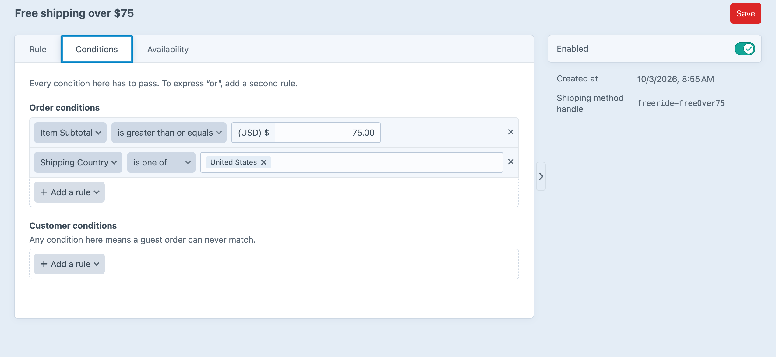Click the freeride-freeOver75 handle text

point(681,103)
